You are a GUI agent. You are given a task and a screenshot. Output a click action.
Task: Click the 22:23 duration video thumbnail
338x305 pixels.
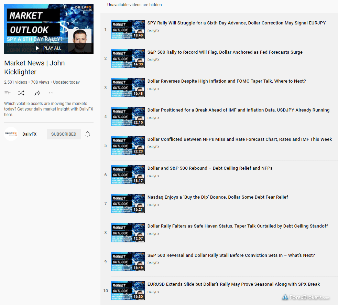pyautogui.click(x=128, y=146)
